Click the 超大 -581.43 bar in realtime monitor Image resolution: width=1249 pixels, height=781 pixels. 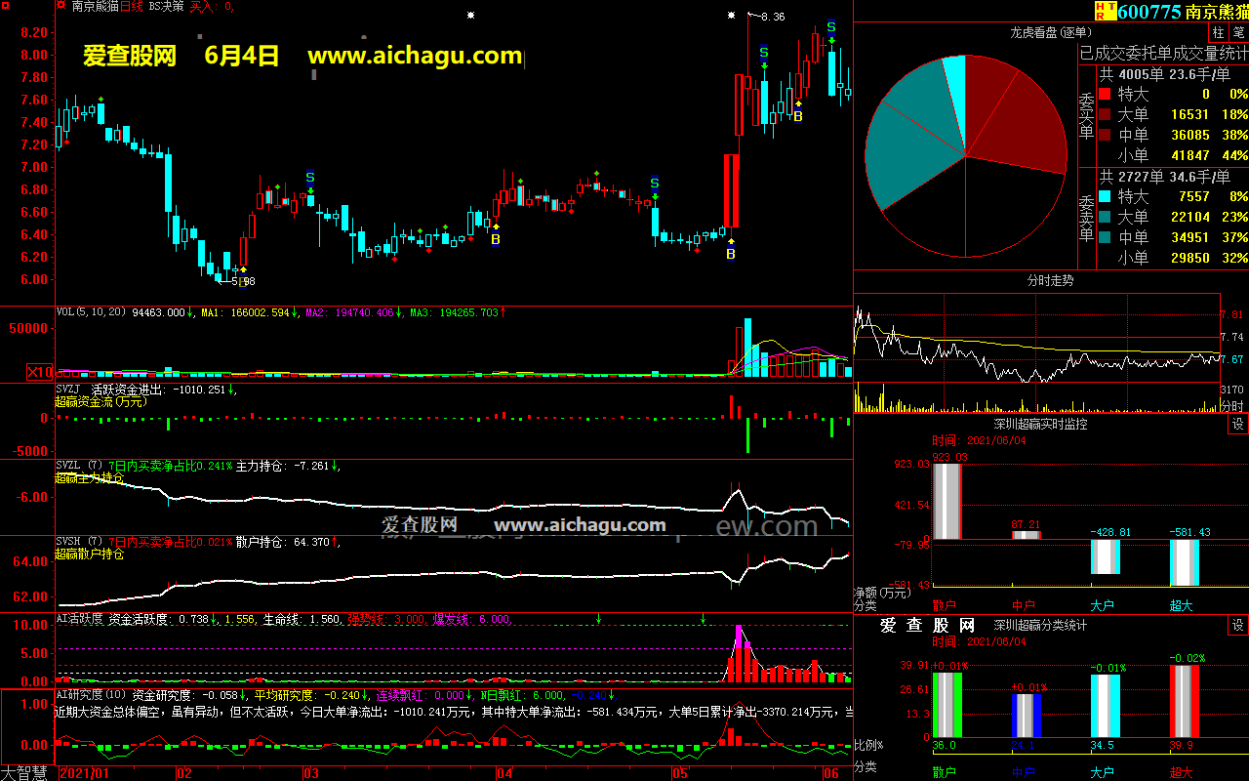click(1184, 562)
